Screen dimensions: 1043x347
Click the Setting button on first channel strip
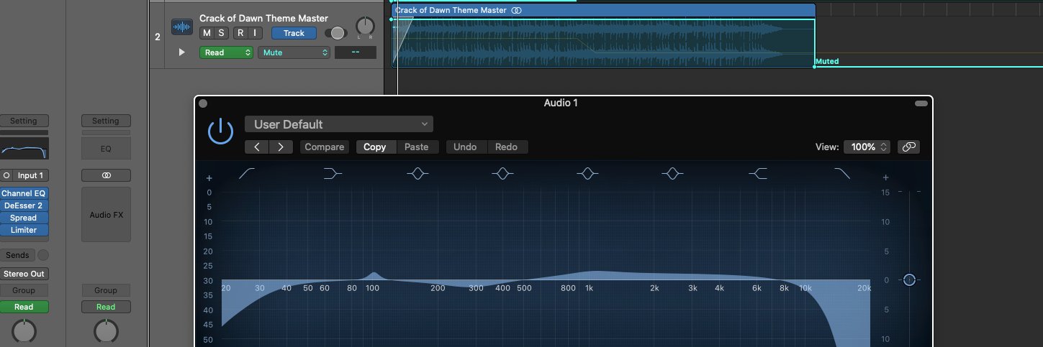[24, 121]
